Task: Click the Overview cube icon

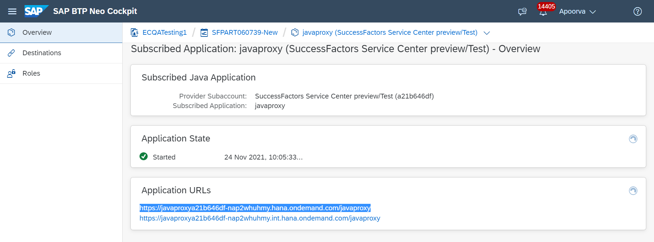Action: 11,32
